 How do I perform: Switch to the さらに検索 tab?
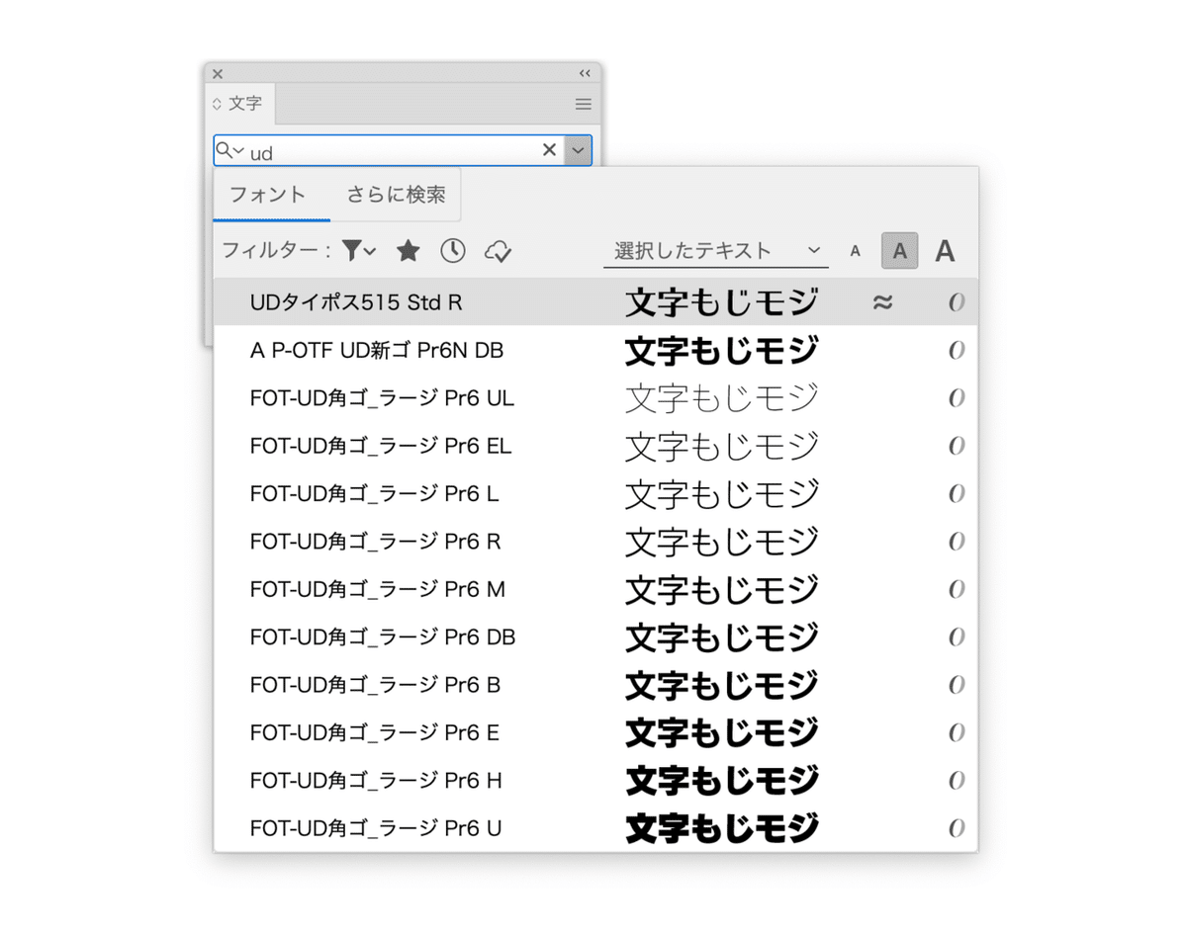tap(396, 195)
